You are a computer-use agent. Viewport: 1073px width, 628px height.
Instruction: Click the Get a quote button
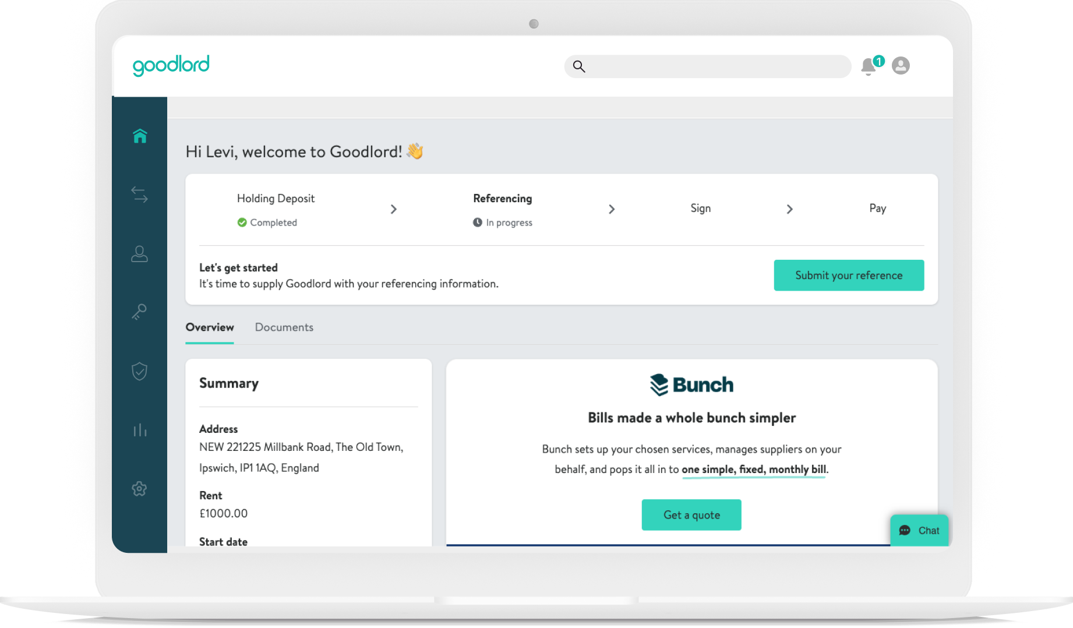(691, 515)
